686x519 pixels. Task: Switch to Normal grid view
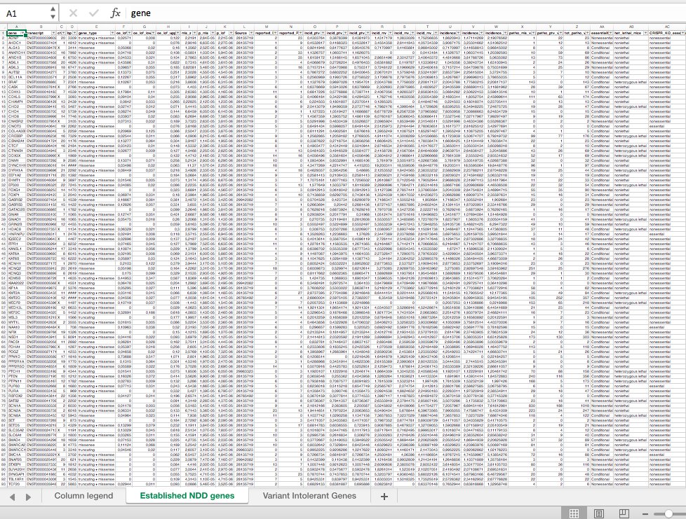click(x=574, y=513)
